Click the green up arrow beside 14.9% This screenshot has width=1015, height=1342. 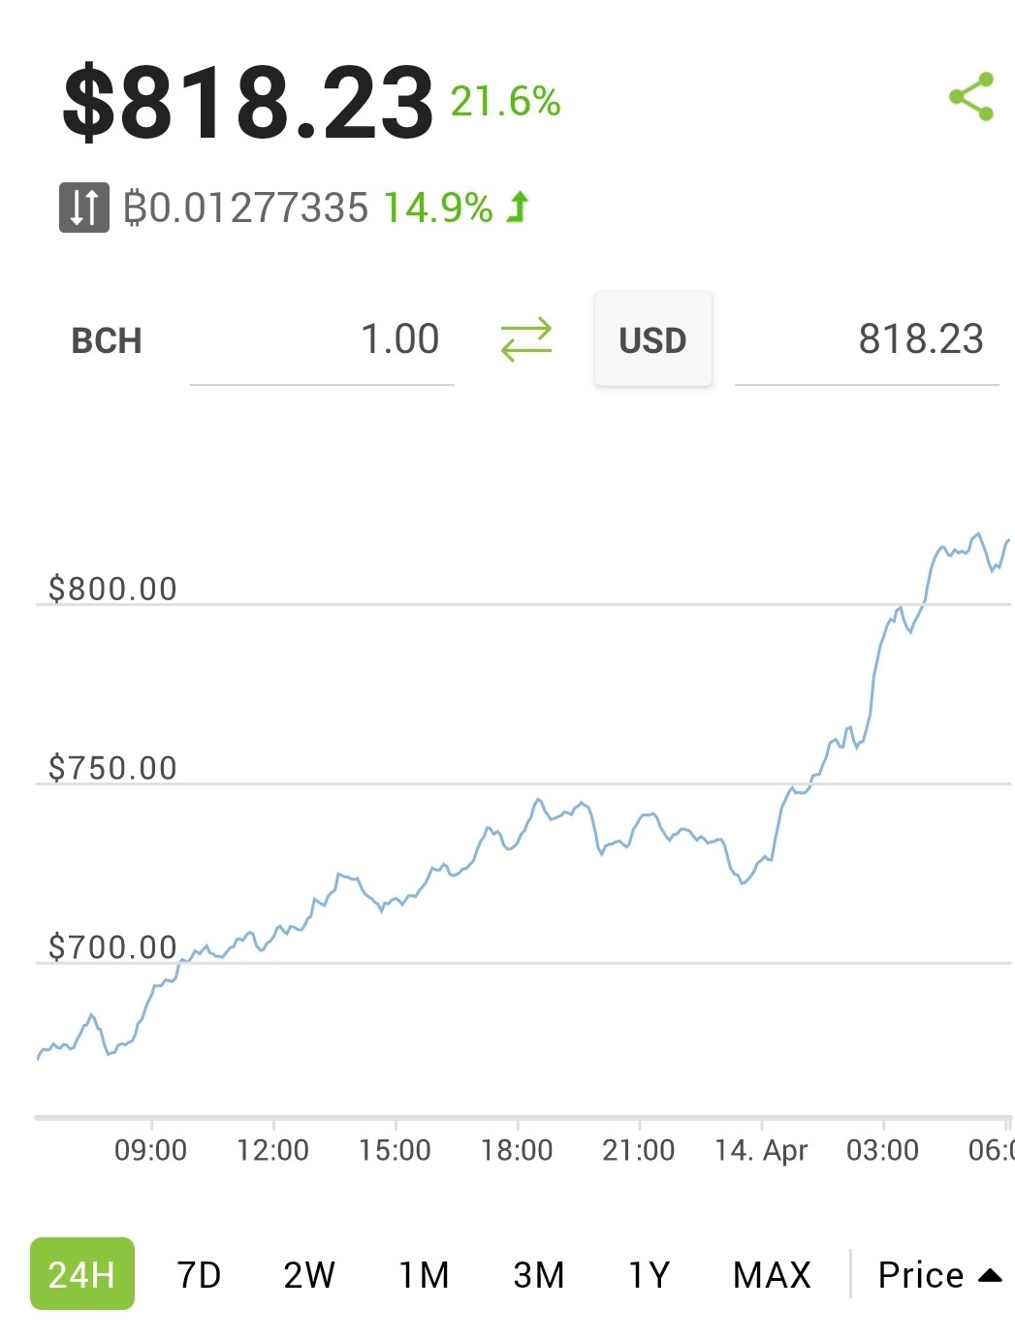(x=519, y=207)
